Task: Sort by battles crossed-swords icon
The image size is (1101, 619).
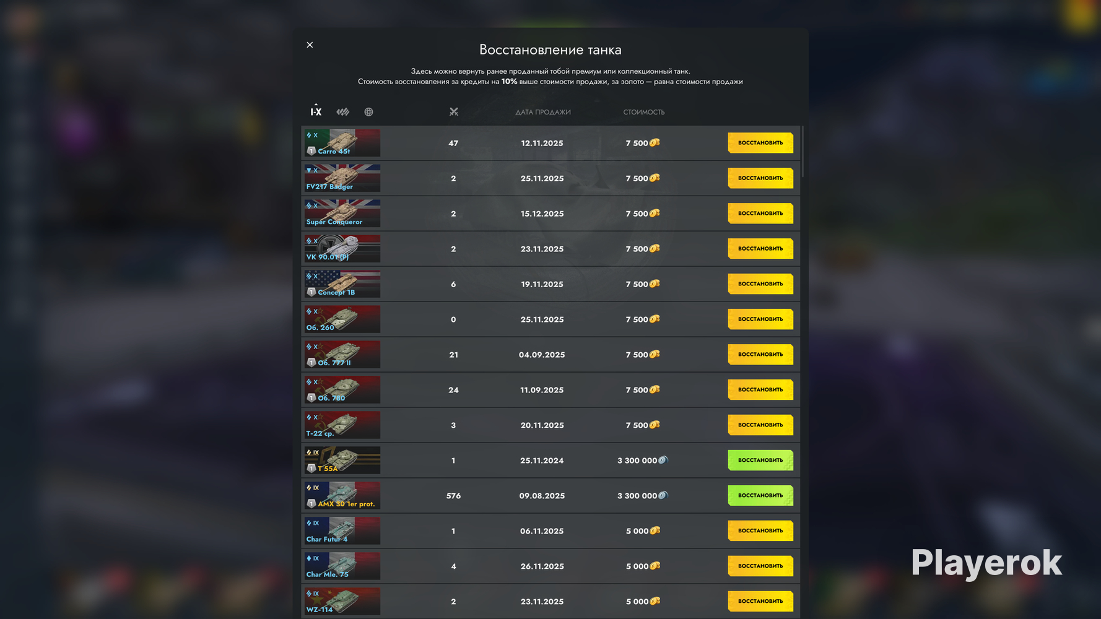Action: [x=454, y=112]
